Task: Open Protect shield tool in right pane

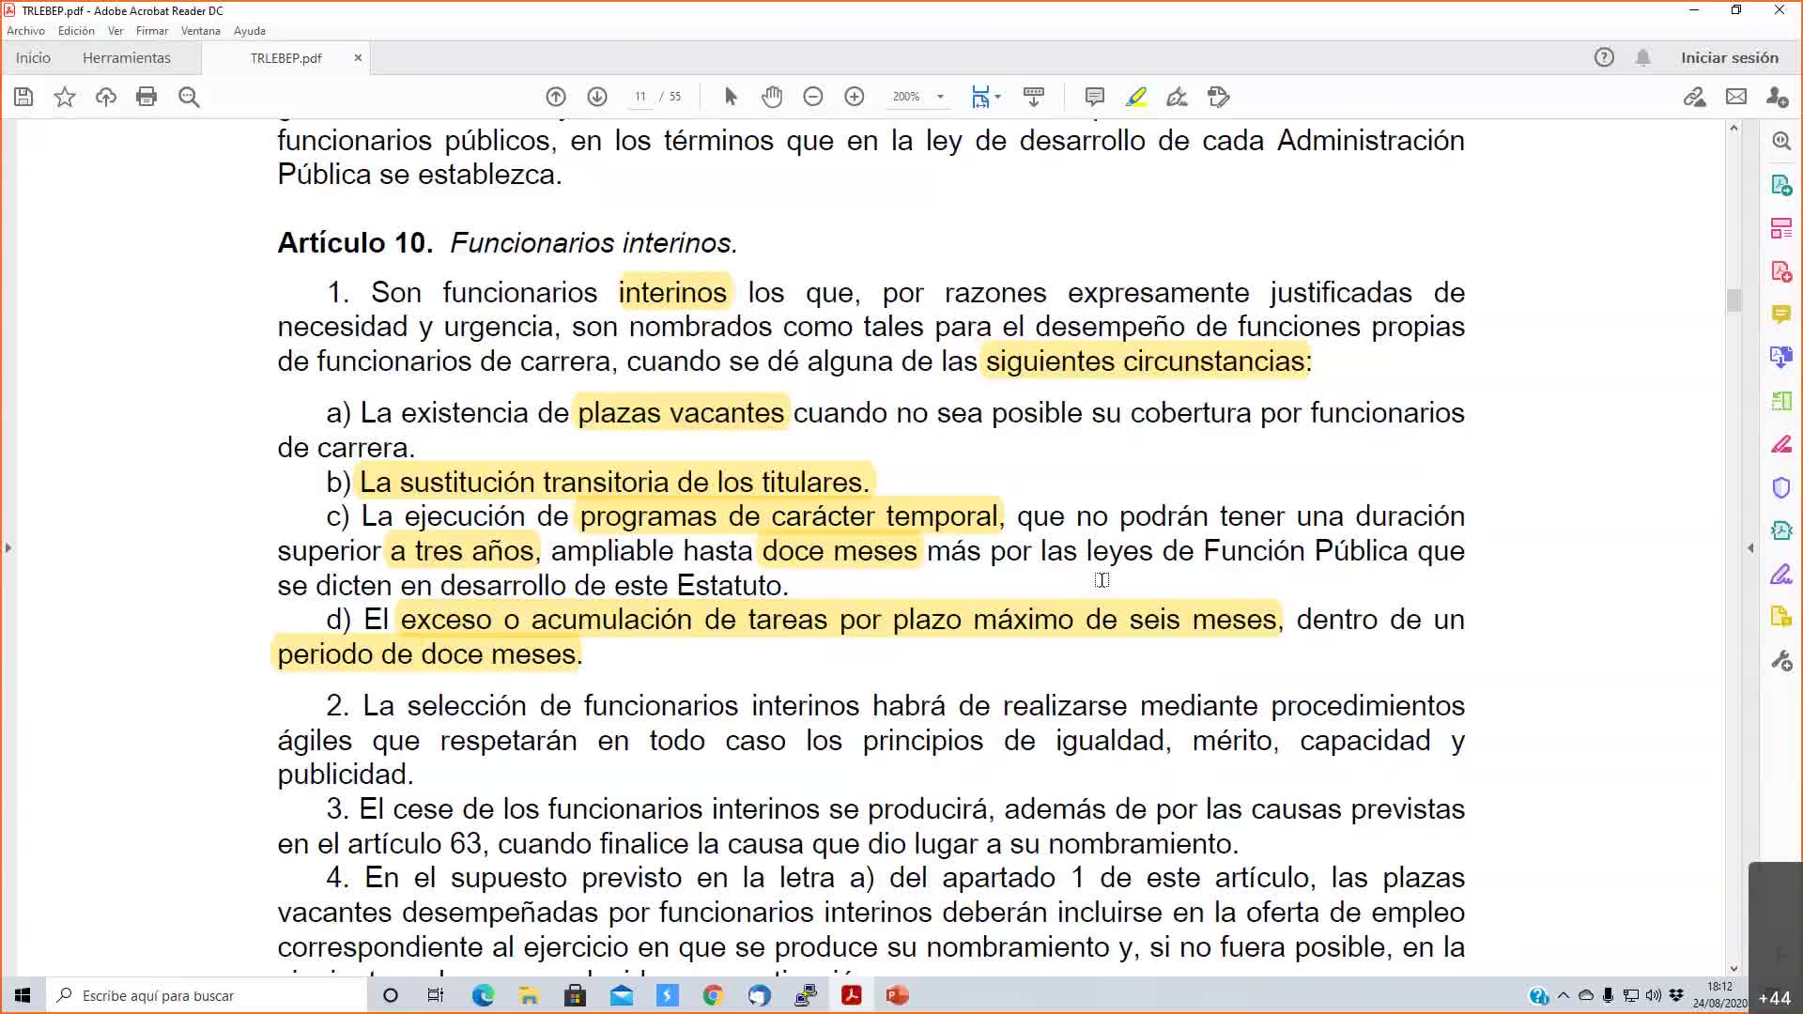Action: click(x=1781, y=487)
